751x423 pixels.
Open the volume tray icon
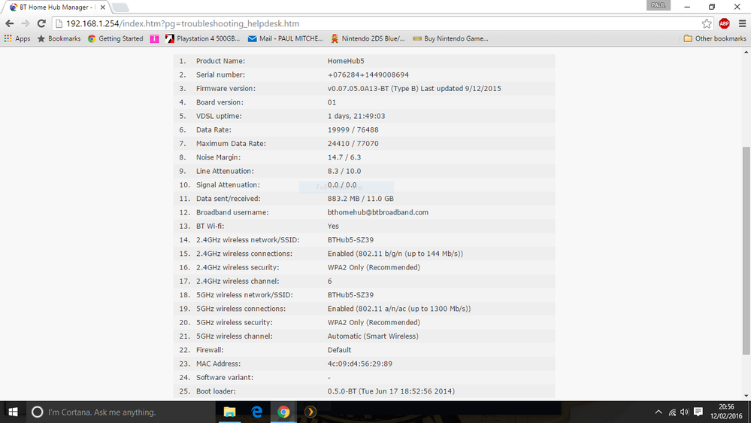coord(684,412)
